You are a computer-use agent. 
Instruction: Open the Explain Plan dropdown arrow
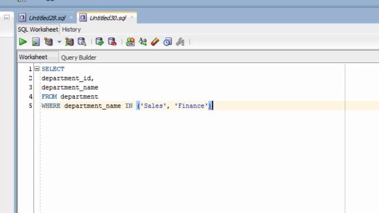[59, 42]
